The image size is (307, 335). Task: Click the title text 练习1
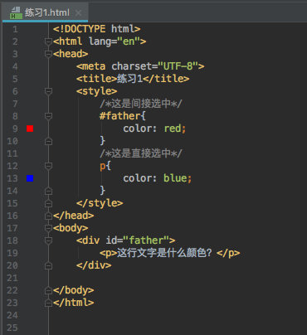130,79
